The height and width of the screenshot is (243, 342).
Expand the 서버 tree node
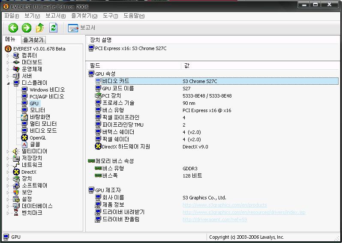[x=8, y=76]
